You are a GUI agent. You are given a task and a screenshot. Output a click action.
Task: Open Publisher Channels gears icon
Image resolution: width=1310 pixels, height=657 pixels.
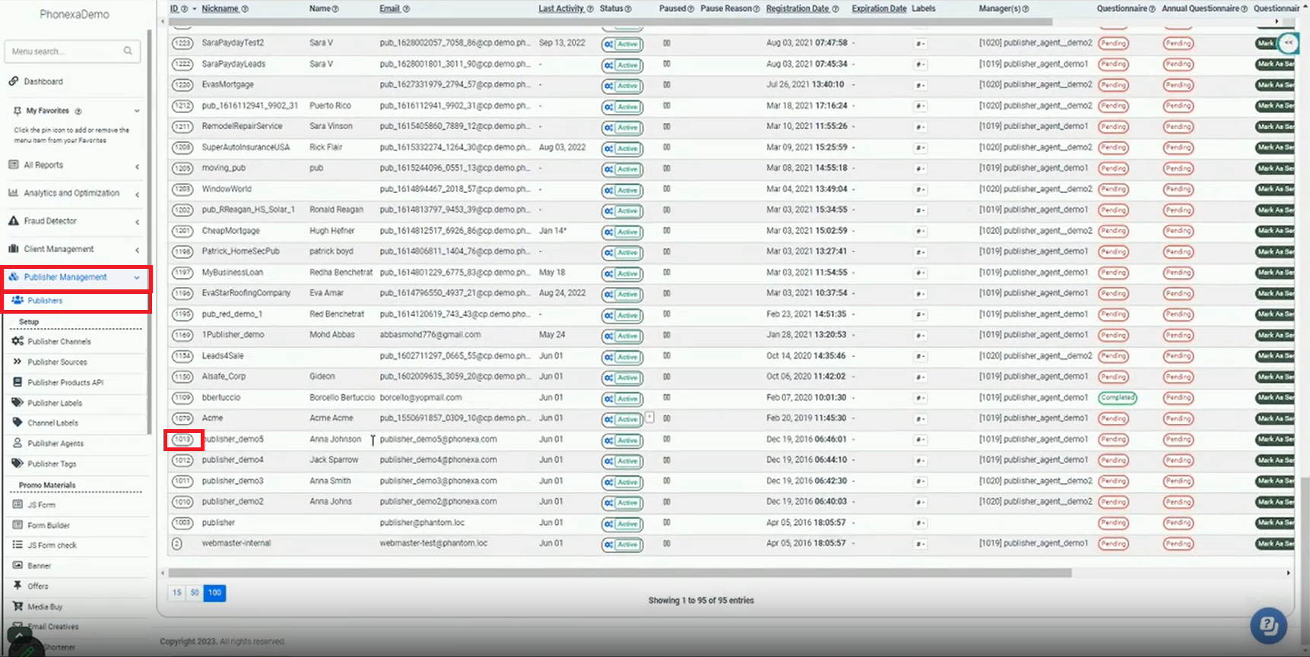17,342
